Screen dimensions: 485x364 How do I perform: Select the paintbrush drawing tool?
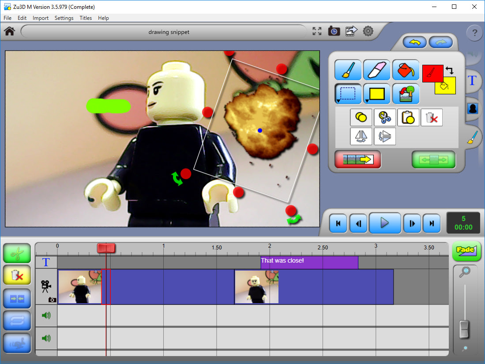(x=348, y=70)
